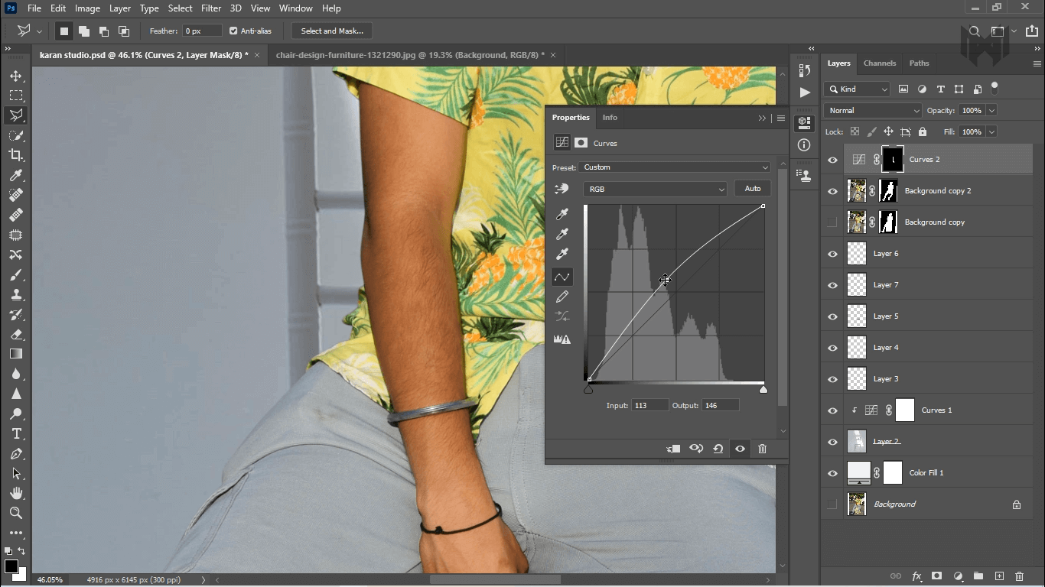The image size is (1045, 587).
Task: Open the layer Kind filter dropdown
Action: [x=857, y=89]
